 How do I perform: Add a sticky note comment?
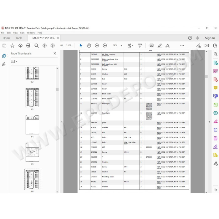click(x=151, y=46)
